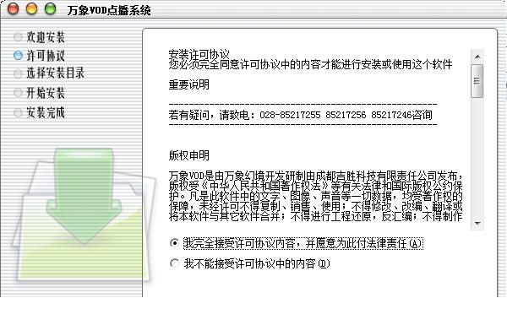The width and height of the screenshot is (507, 309).
Task: Select the accept license agreement radio button
Action: pyautogui.click(x=174, y=243)
